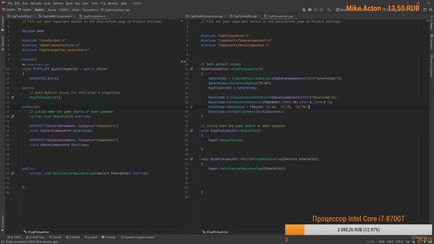Open the Run menu
Viewport: 434px width, 244px height.
tap(77, 3)
